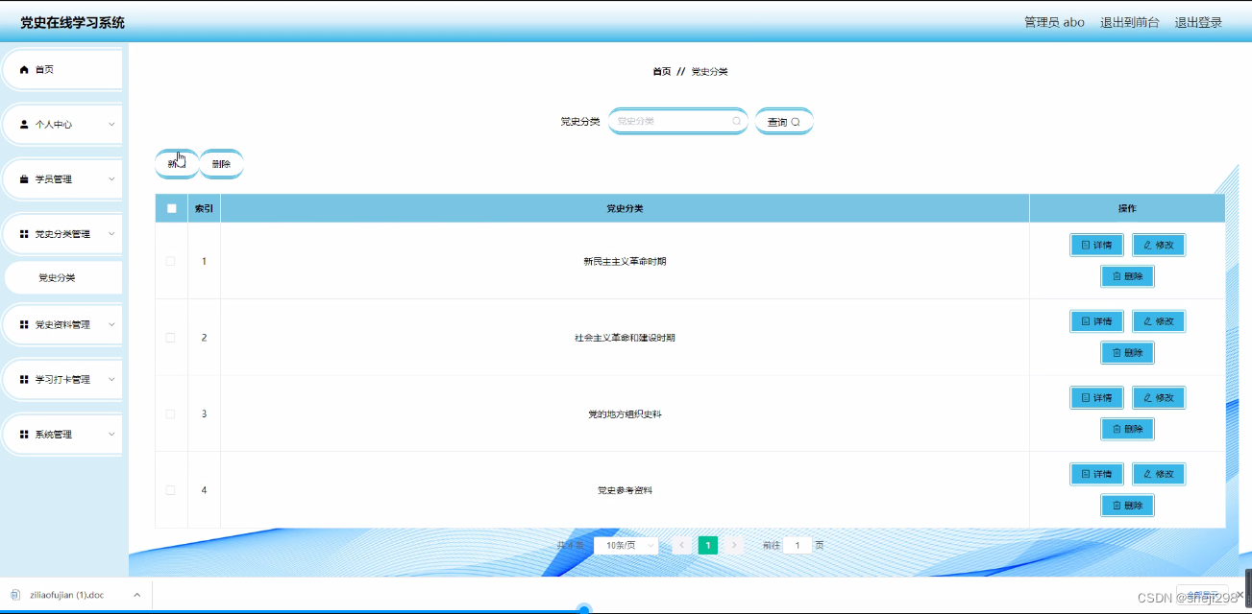The width and height of the screenshot is (1252, 614).
Task: Check the select-all checkbox in table header
Action: click(170, 207)
